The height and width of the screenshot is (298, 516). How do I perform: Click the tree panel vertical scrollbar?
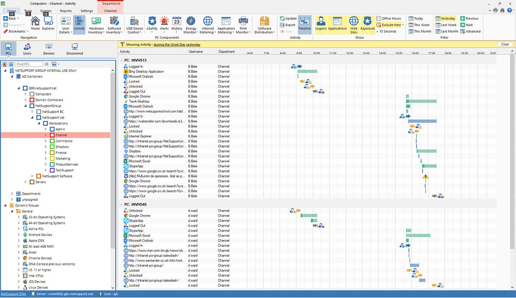coord(112,161)
